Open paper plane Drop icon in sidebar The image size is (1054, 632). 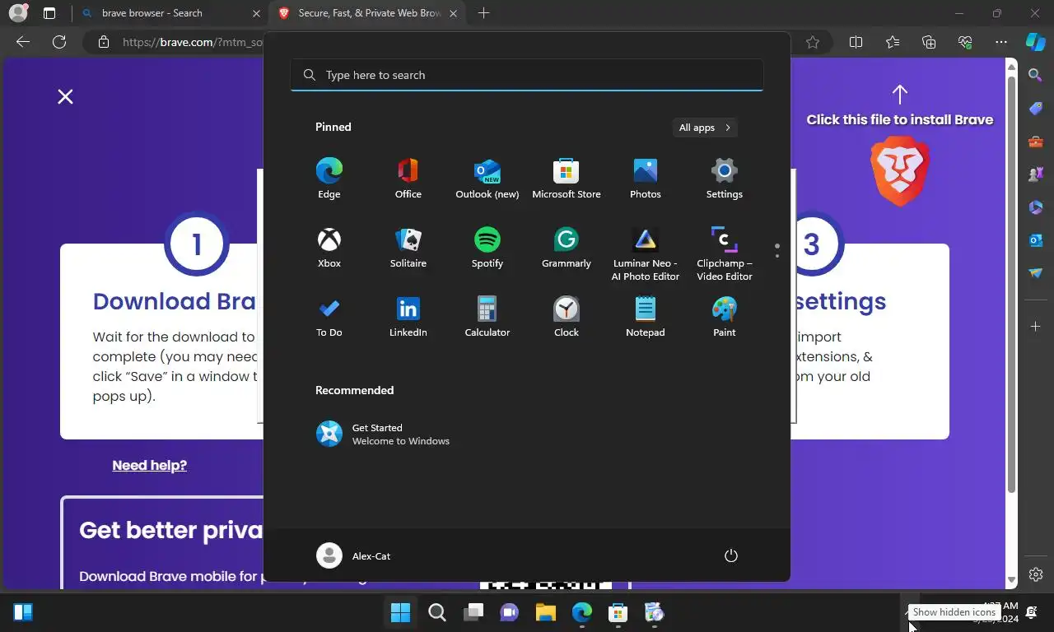(1036, 273)
